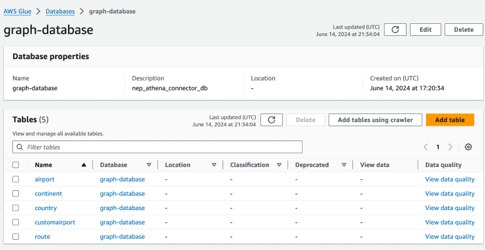Go to next page of tables
This screenshot has width=485, height=250.
point(450,147)
